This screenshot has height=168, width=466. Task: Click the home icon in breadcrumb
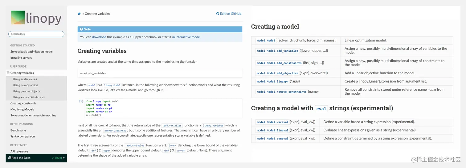point(79,14)
